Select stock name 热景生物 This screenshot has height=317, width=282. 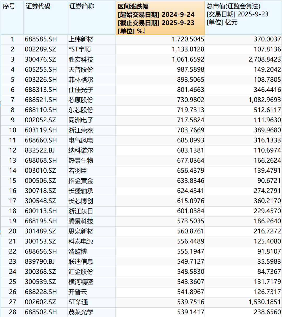click(81, 161)
